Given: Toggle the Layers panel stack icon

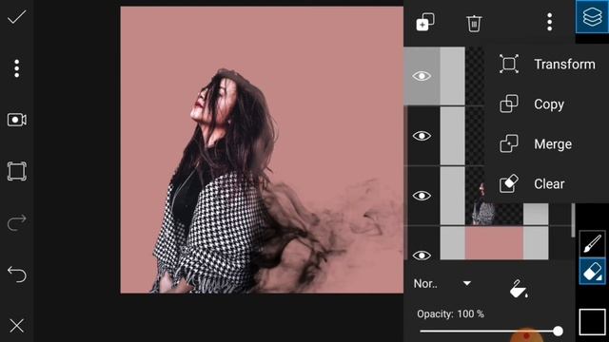Looking at the screenshot, I should (592, 17).
